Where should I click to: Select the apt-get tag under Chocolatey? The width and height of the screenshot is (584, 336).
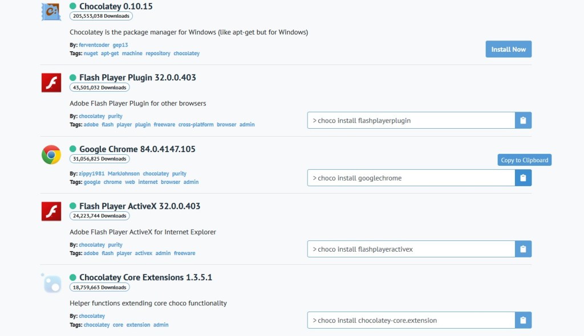point(110,54)
